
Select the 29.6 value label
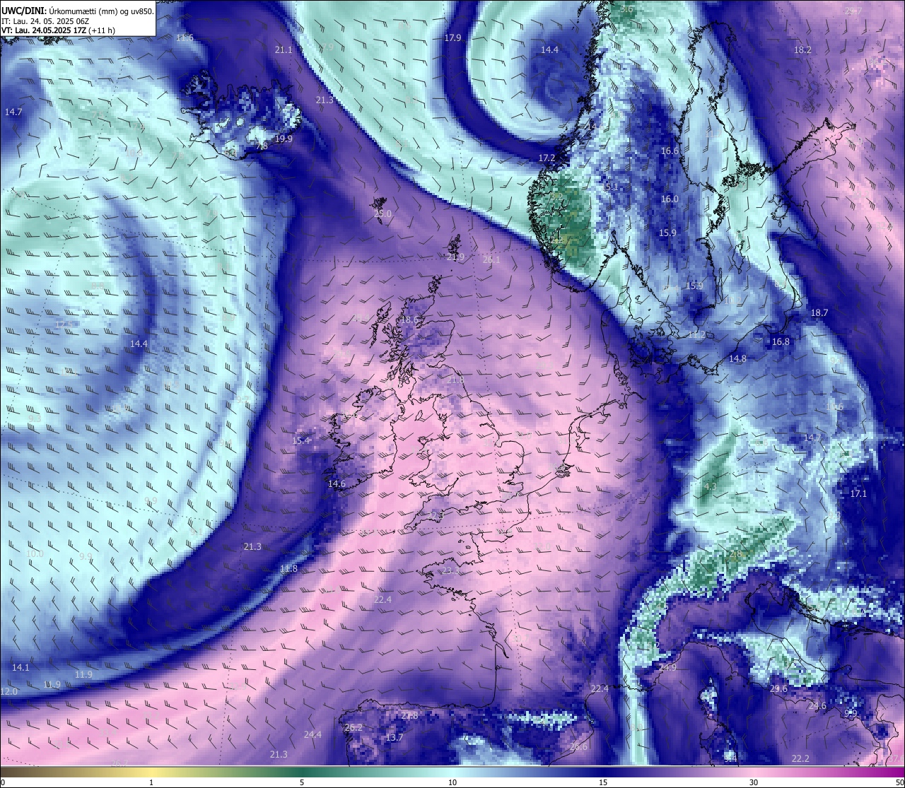778,688
